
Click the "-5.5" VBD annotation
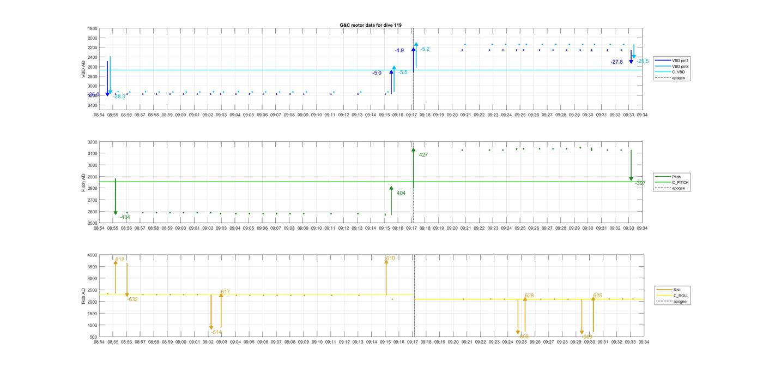tap(403, 73)
